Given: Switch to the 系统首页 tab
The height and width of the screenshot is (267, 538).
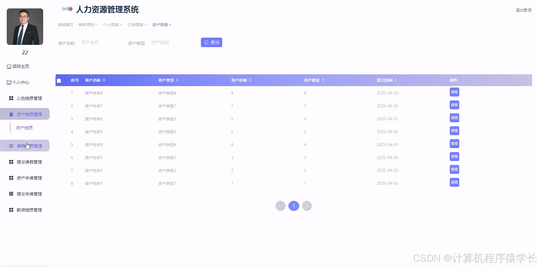Looking at the screenshot, I should click(65, 24).
